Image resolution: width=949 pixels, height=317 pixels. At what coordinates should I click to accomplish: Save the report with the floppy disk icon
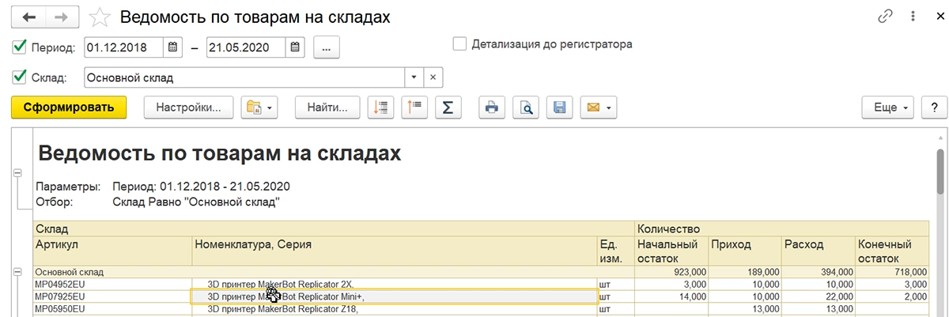coord(559,108)
